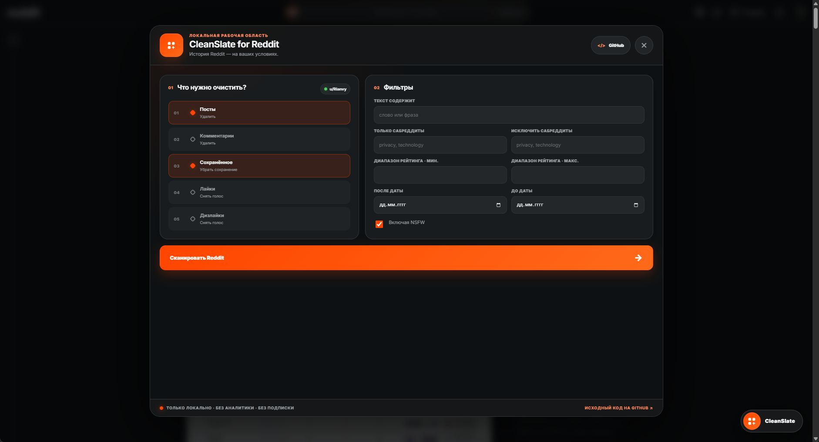This screenshot has height=442, width=819.
Task: Open the GitHub button in the header
Action: (x=611, y=45)
